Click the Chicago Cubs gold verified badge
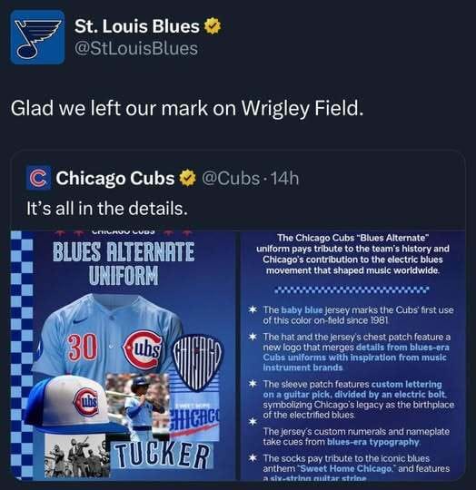 (x=187, y=178)
